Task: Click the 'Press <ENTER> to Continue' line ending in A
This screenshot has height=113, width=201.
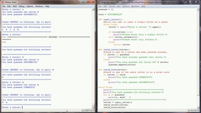Action: (28, 70)
